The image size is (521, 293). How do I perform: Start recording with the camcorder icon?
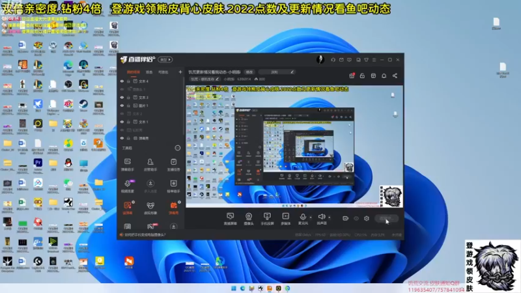[345, 218]
